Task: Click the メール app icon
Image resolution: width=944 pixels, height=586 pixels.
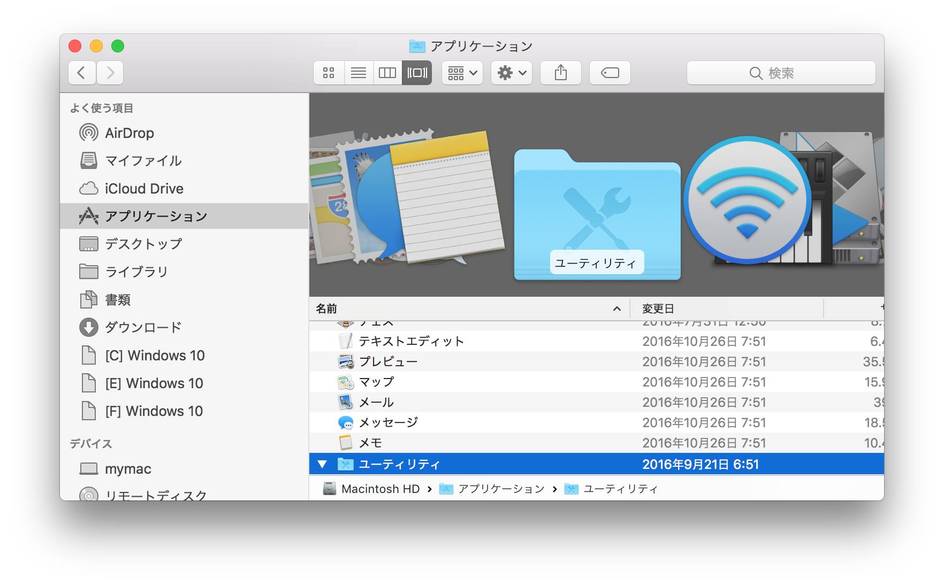Action: click(x=346, y=402)
